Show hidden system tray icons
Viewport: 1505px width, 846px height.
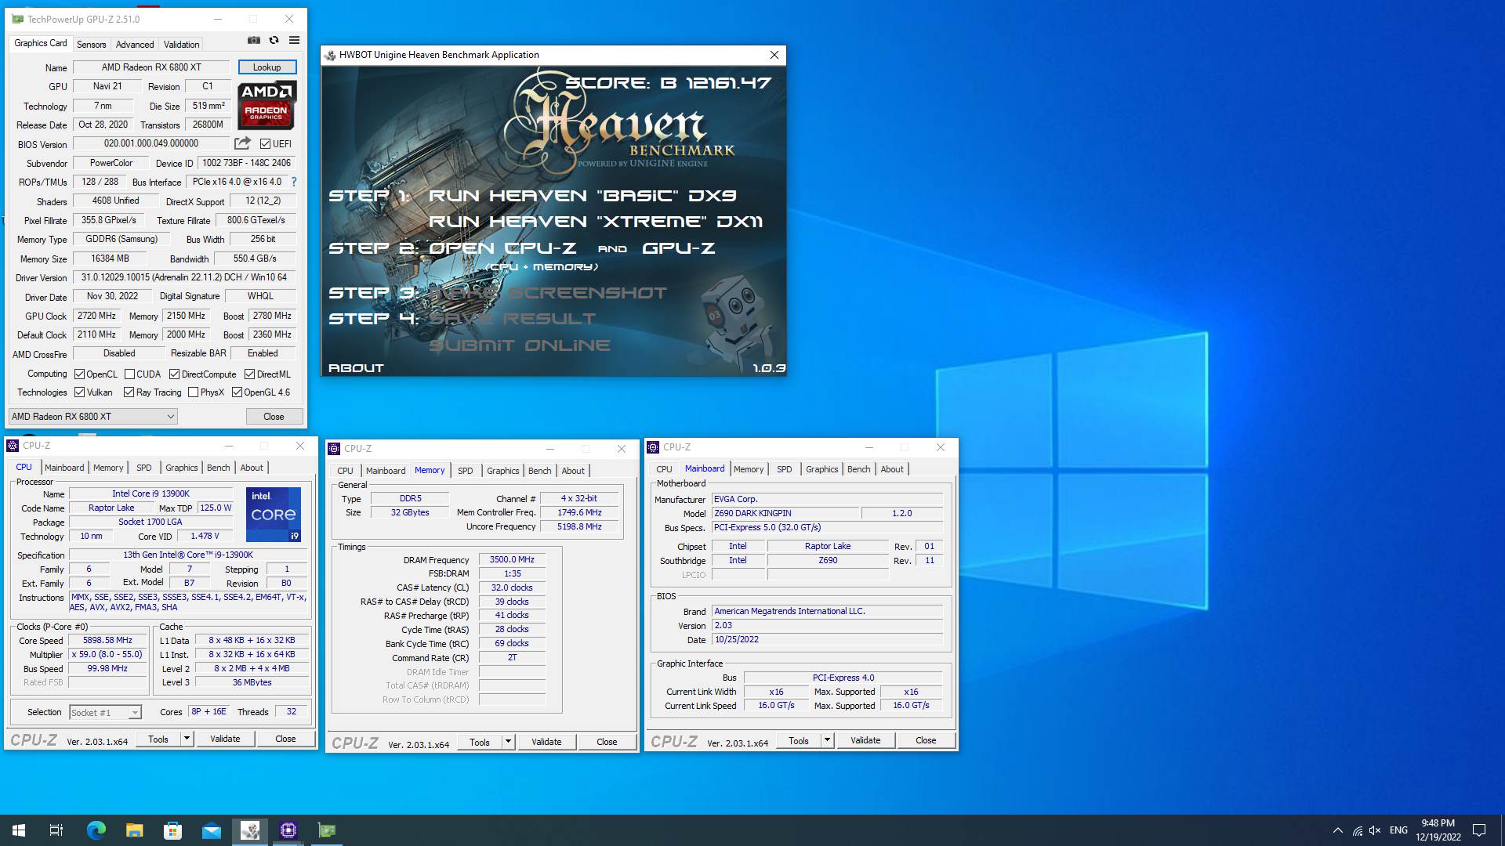coord(1337,830)
